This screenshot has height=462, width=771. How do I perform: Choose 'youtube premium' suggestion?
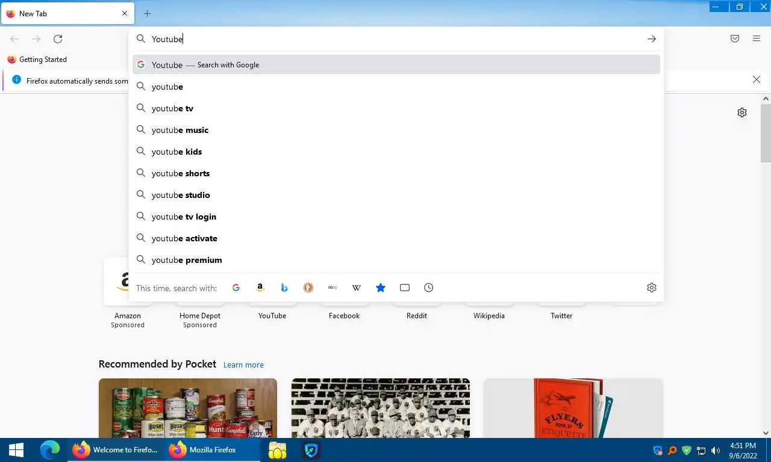(396, 260)
